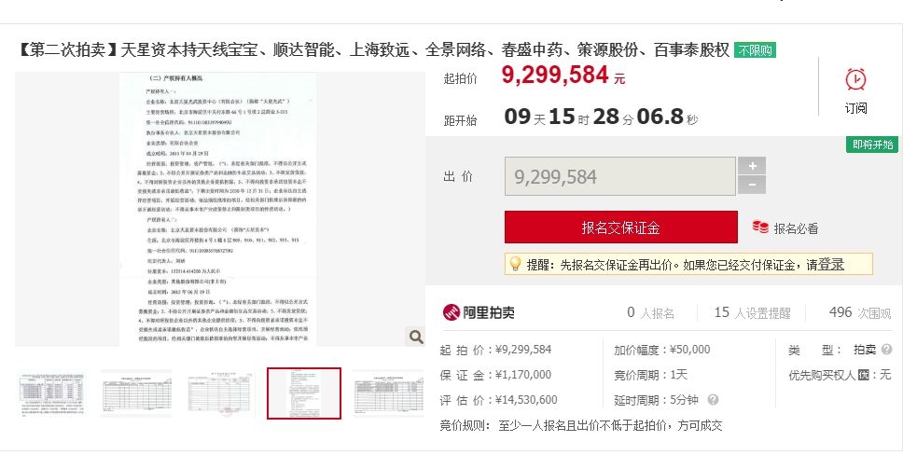
Task: Open the magnifier zoom icon on image
Action: 416,337
